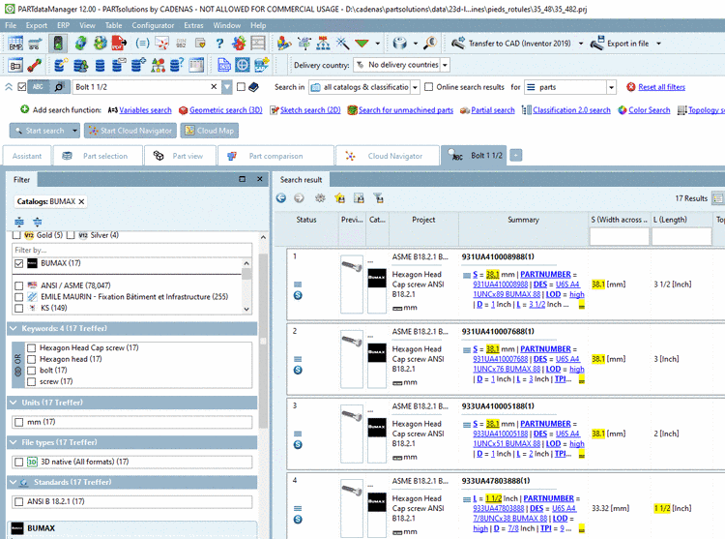The image size is (725, 539).
Task: Click the SAP export icon
Action: pyautogui.click(x=262, y=65)
